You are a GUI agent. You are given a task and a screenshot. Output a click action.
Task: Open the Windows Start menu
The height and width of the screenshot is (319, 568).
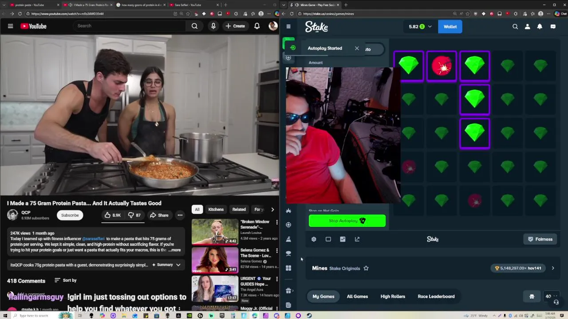click(x=6, y=315)
